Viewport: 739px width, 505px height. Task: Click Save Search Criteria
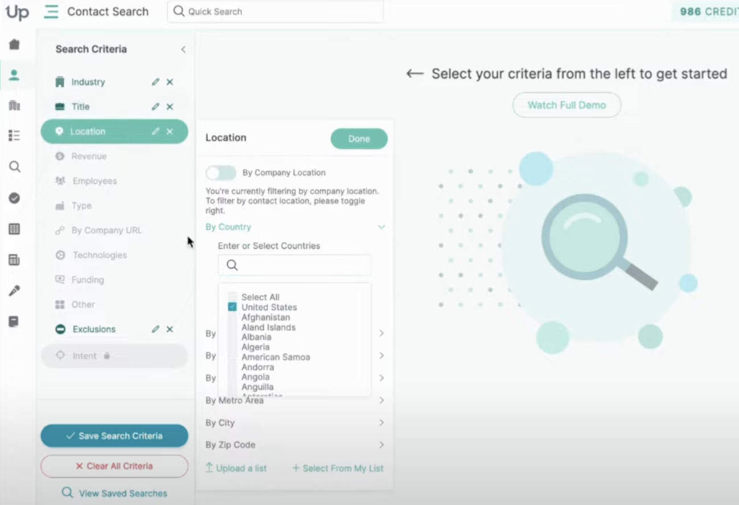click(114, 436)
